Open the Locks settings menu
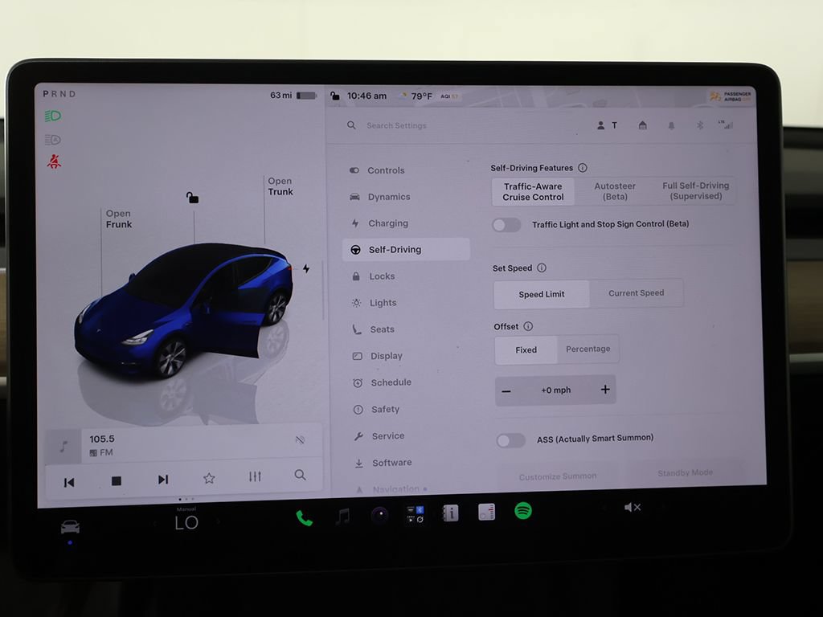The image size is (823, 617). pyautogui.click(x=407, y=276)
